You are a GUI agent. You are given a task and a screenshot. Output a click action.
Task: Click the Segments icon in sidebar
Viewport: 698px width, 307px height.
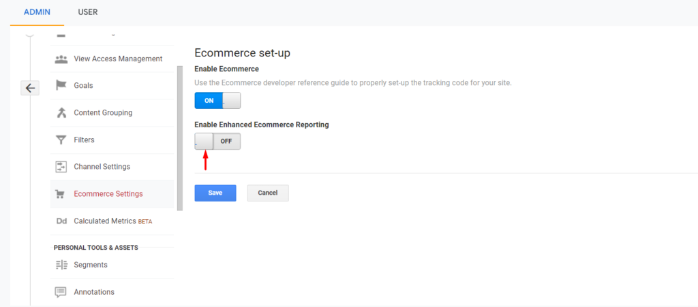point(61,265)
